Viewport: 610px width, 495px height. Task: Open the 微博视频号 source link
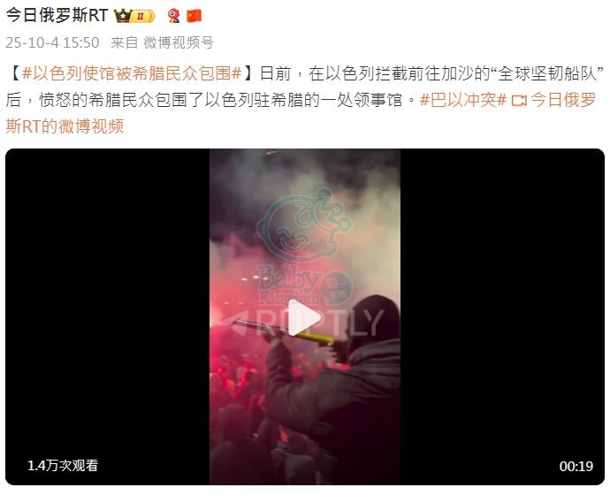179,42
